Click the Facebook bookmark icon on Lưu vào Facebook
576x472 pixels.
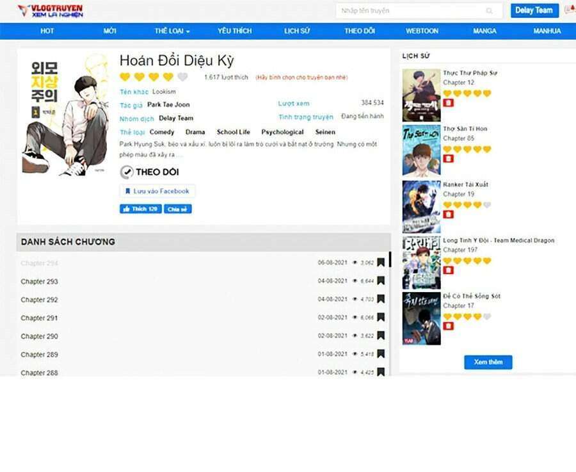click(129, 191)
